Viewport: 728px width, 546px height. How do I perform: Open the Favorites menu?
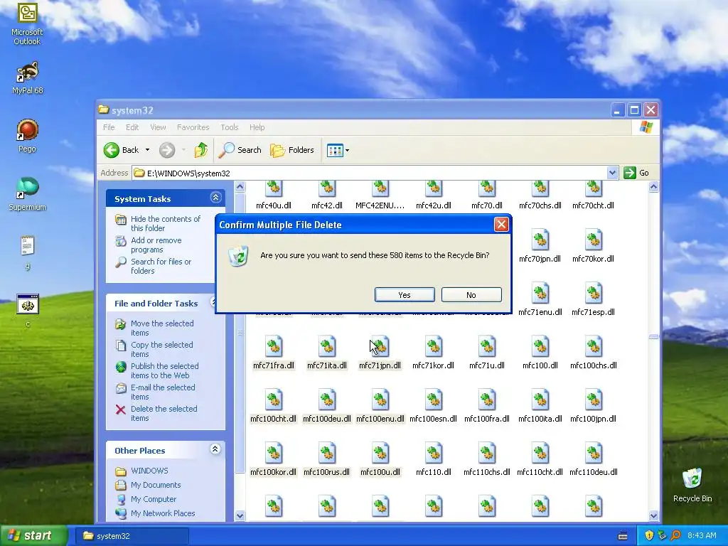(193, 127)
